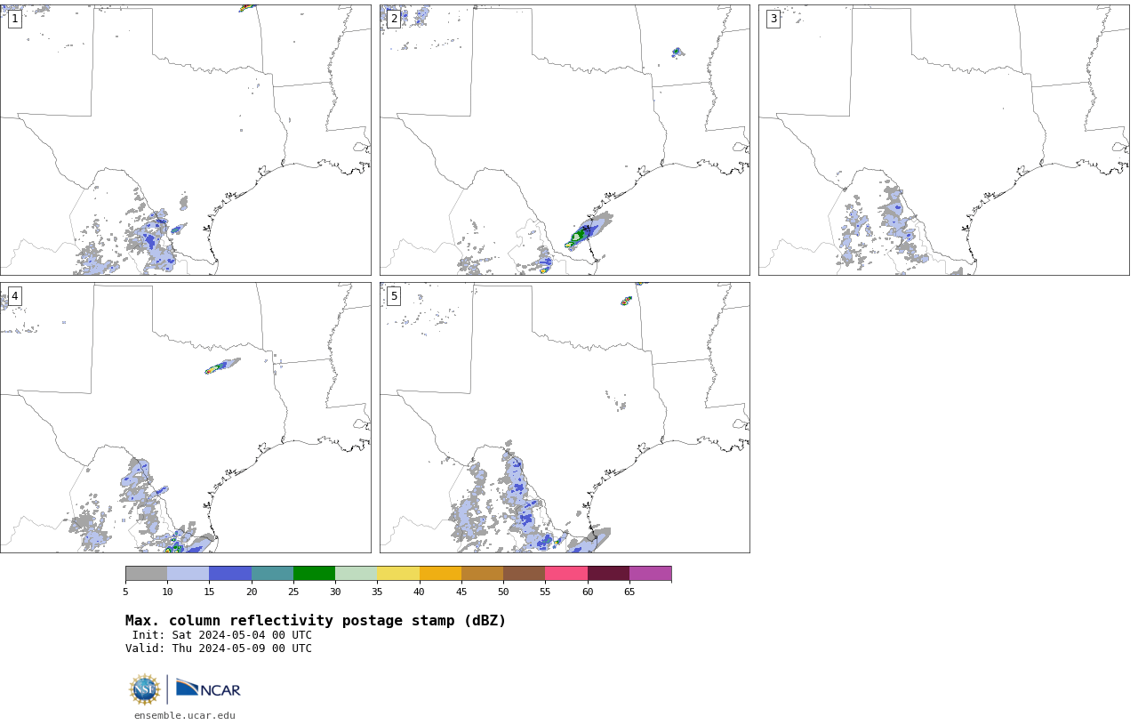Click the dark brown 50-55 dBZ swatch

point(524,573)
